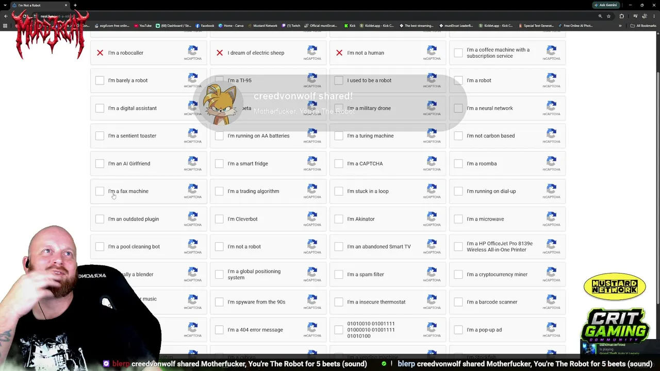The width and height of the screenshot is (660, 371).
Task: Open the Facebook bookmark
Action: click(x=205, y=26)
